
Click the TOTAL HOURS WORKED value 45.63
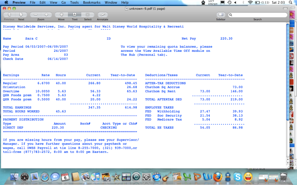(x=61, y=112)
